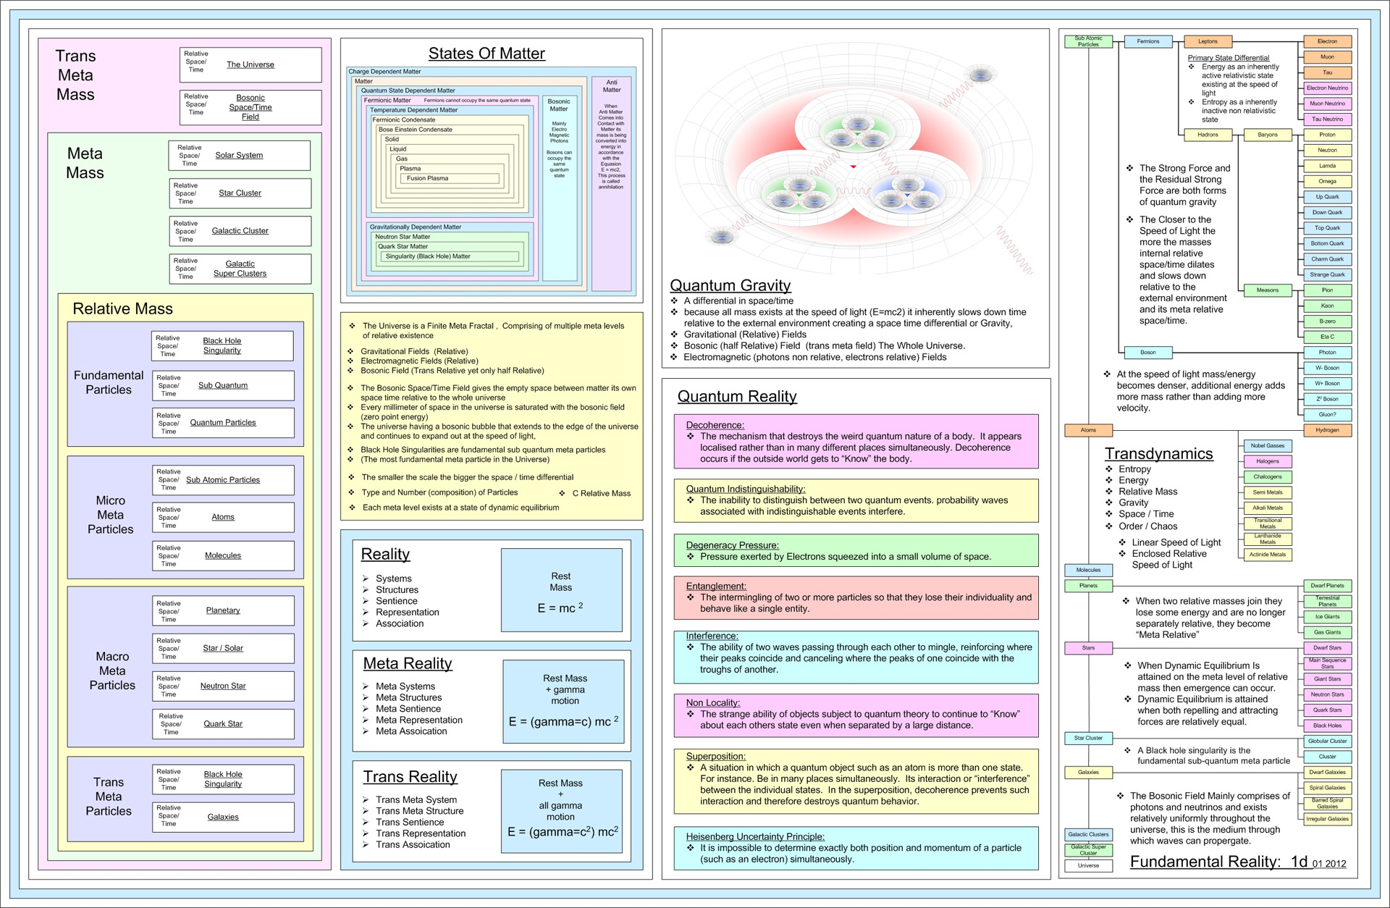Click the "Measons" tree box

[x=1268, y=290]
